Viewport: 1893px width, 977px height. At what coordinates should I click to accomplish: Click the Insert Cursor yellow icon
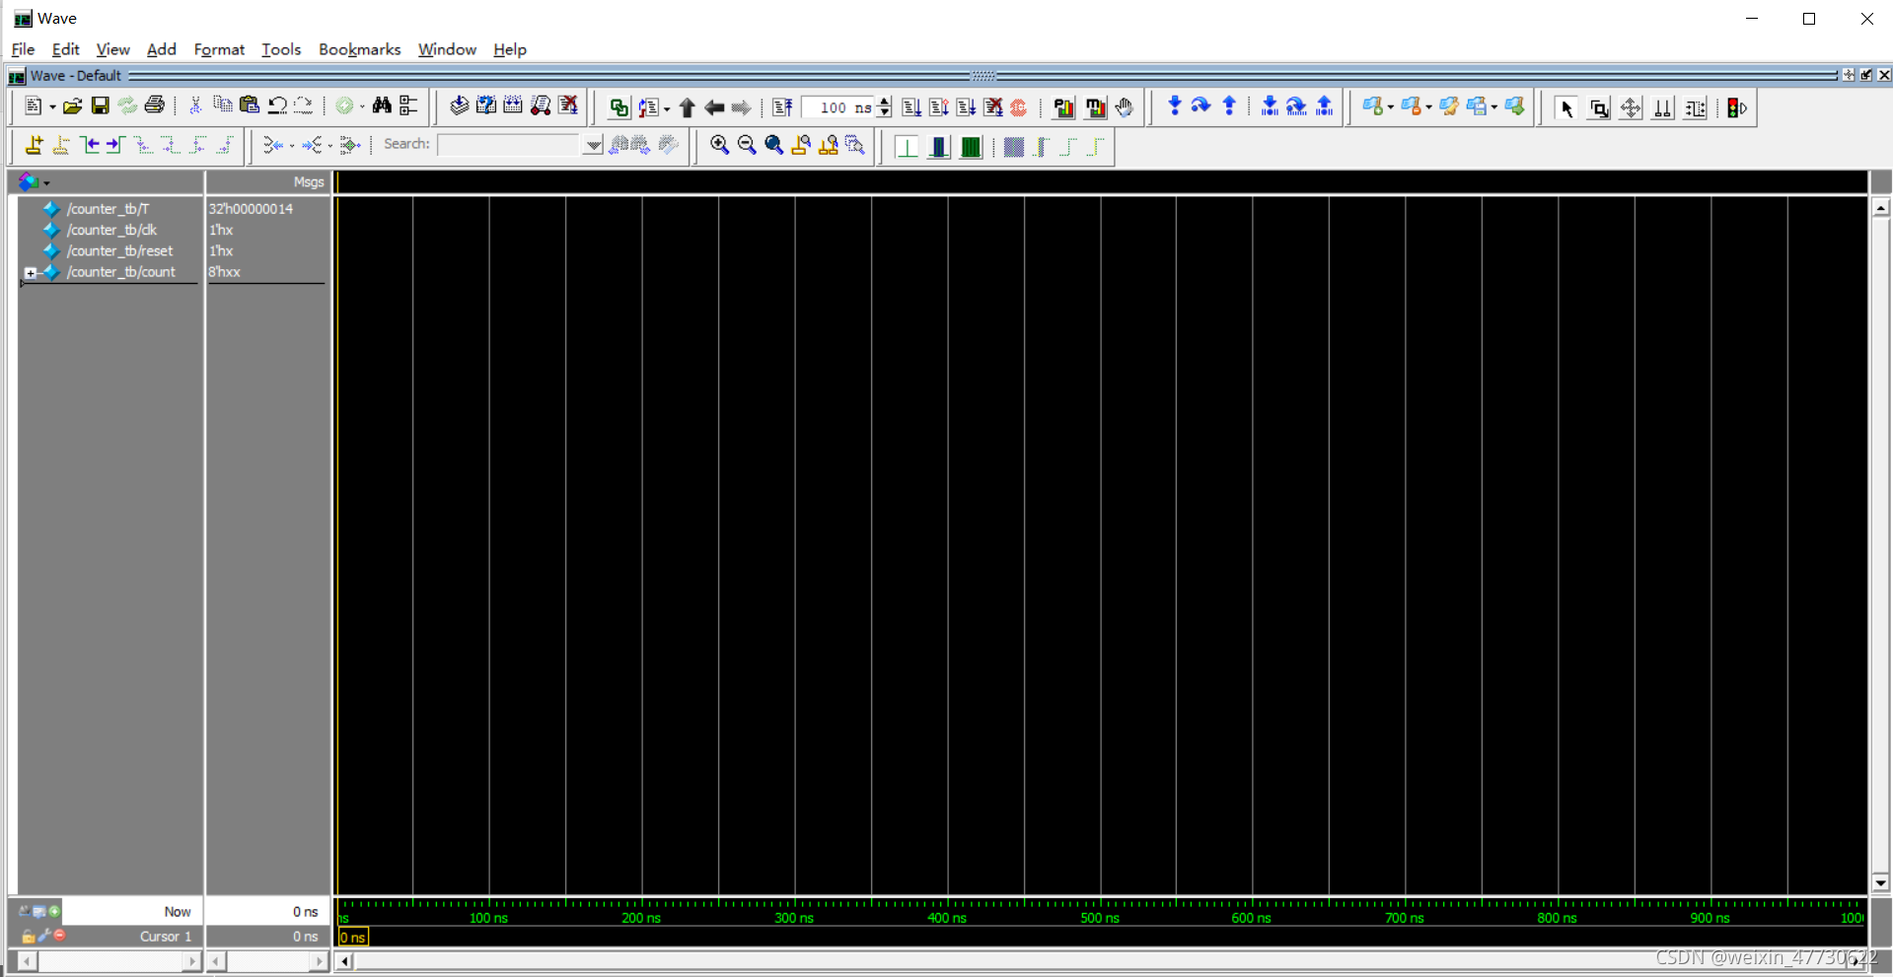coord(35,145)
